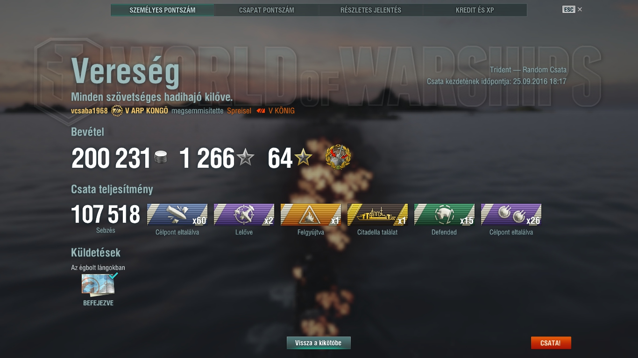
Task: Switch to Részletes Jelentés tab
Action: (x=371, y=10)
